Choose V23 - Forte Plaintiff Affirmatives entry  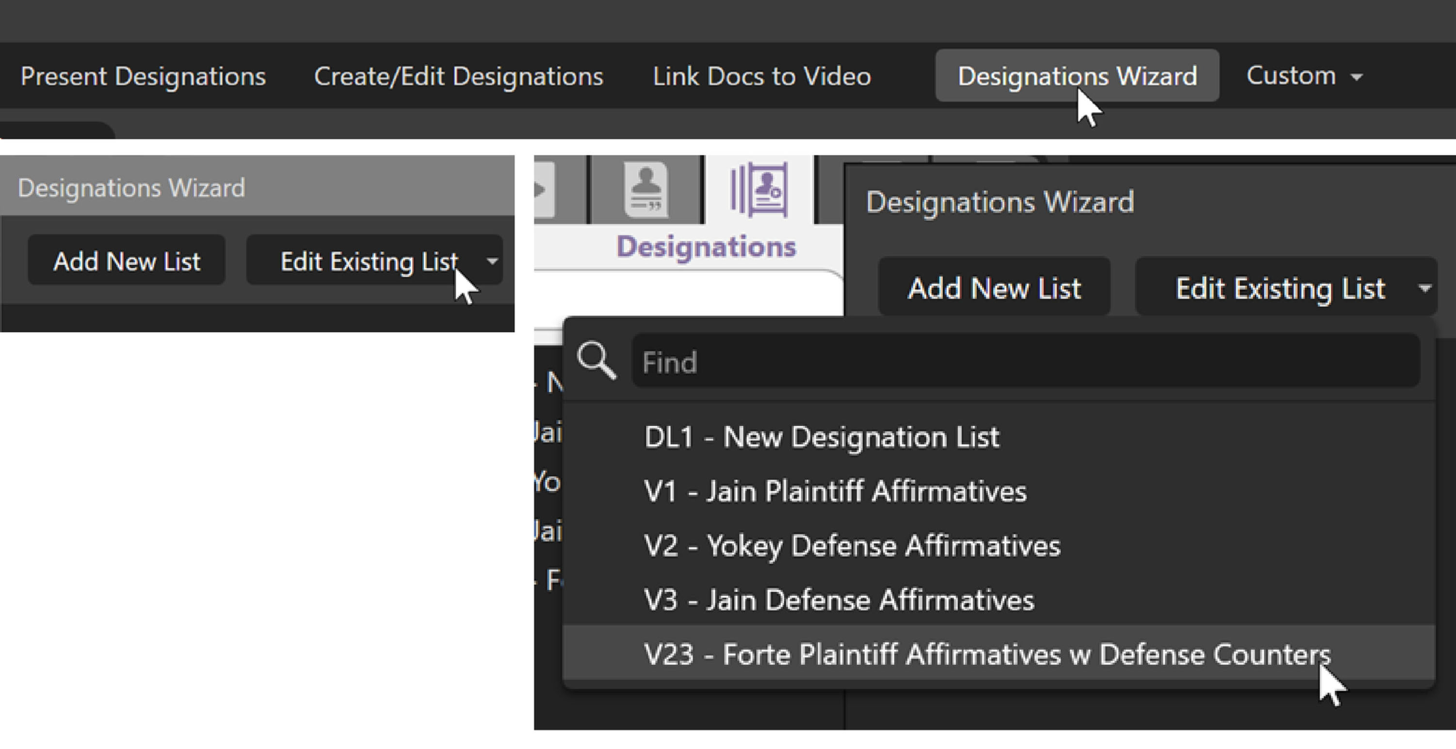(987, 654)
